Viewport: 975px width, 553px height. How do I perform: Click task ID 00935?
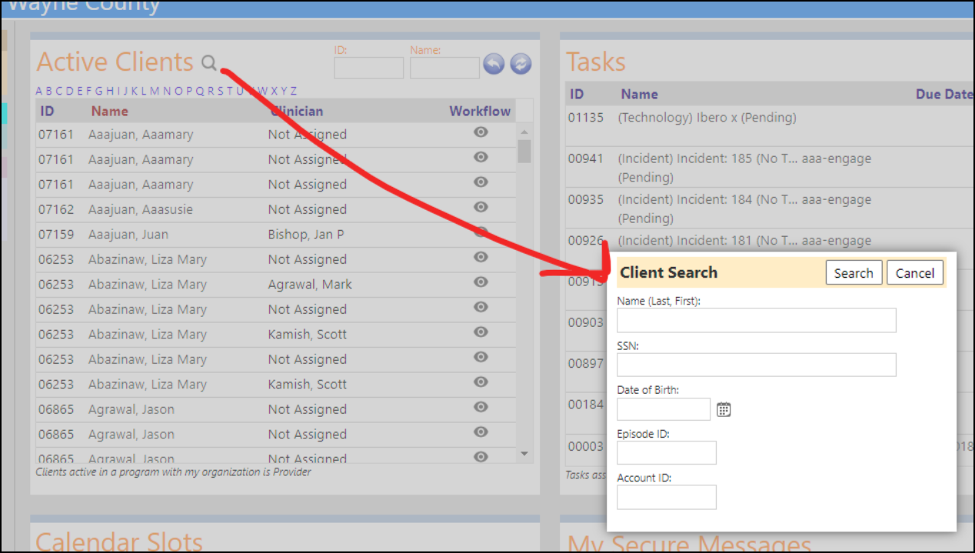tap(586, 199)
